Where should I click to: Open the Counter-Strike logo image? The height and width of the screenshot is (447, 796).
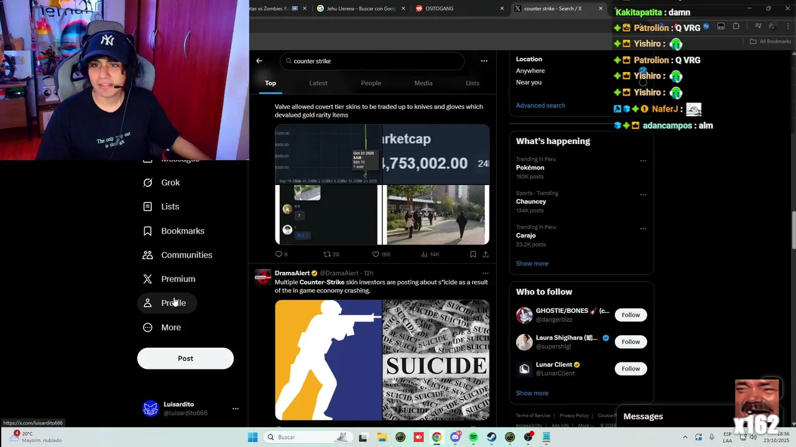click(x=328, y=360)
